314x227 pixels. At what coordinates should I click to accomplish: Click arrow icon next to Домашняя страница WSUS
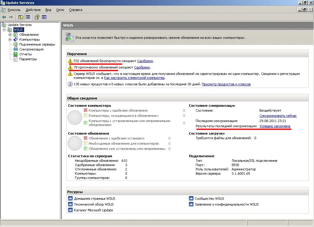coord(70,199)
